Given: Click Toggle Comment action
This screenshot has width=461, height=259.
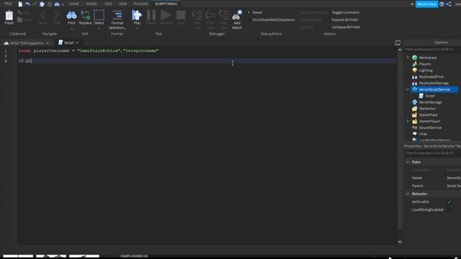Looking at the screenshot, I should point(346,12).
